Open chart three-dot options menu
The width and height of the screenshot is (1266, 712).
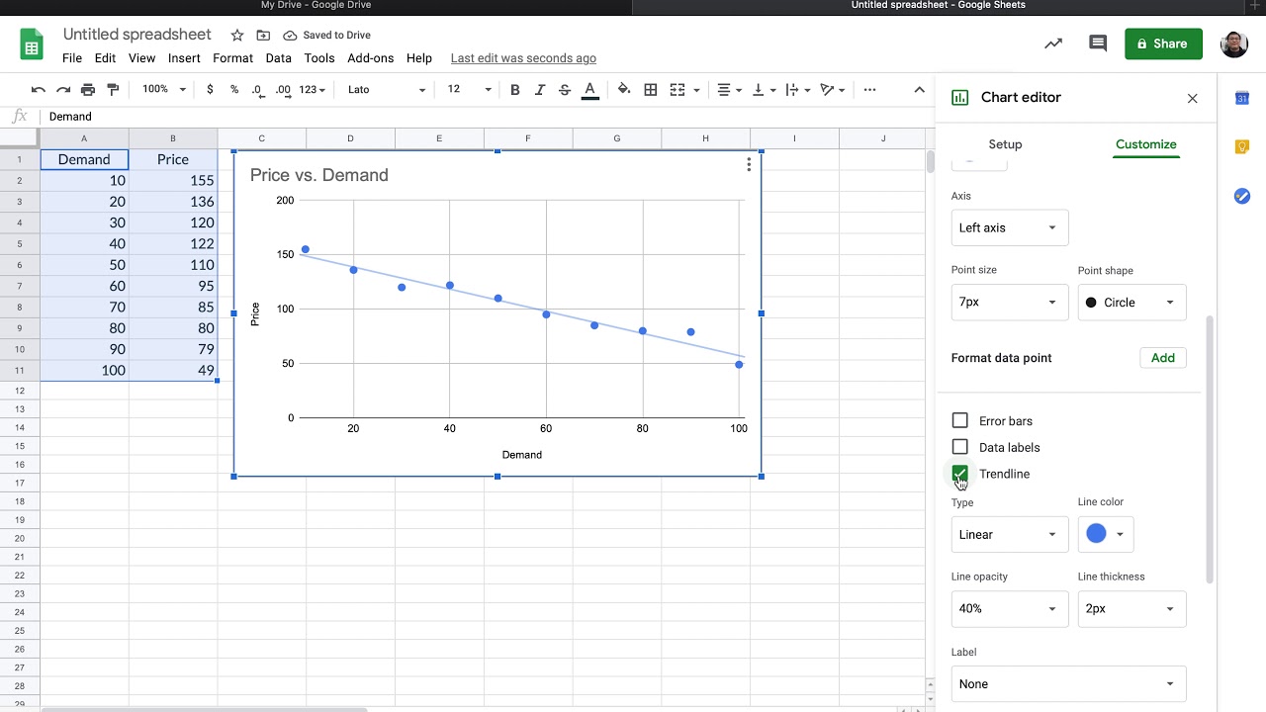coord(749,164)
